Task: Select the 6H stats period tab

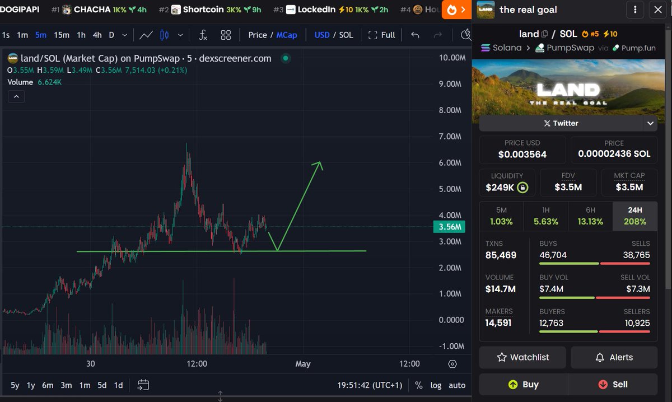Action: (x=591, y=216)
